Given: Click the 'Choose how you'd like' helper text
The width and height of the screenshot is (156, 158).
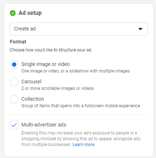Looking at the screenshot, I should [x=51, y=50].
